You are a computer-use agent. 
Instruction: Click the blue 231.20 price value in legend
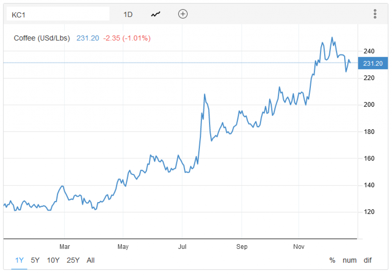tap(88, 38)
